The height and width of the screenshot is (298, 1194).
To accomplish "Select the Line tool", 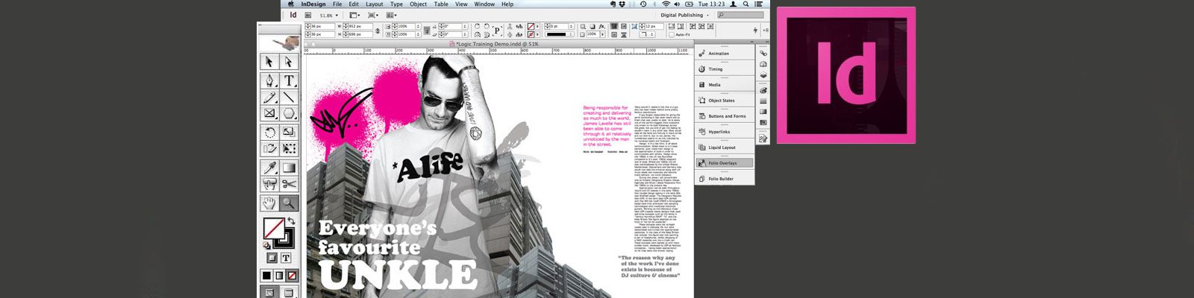I will pos(288,97).
